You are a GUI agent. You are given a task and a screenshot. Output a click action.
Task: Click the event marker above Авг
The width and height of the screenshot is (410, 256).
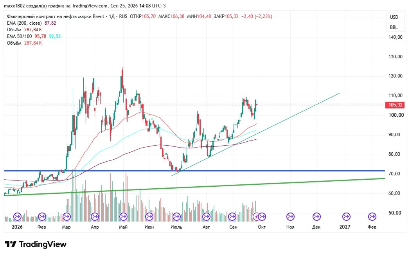(206, 217)
